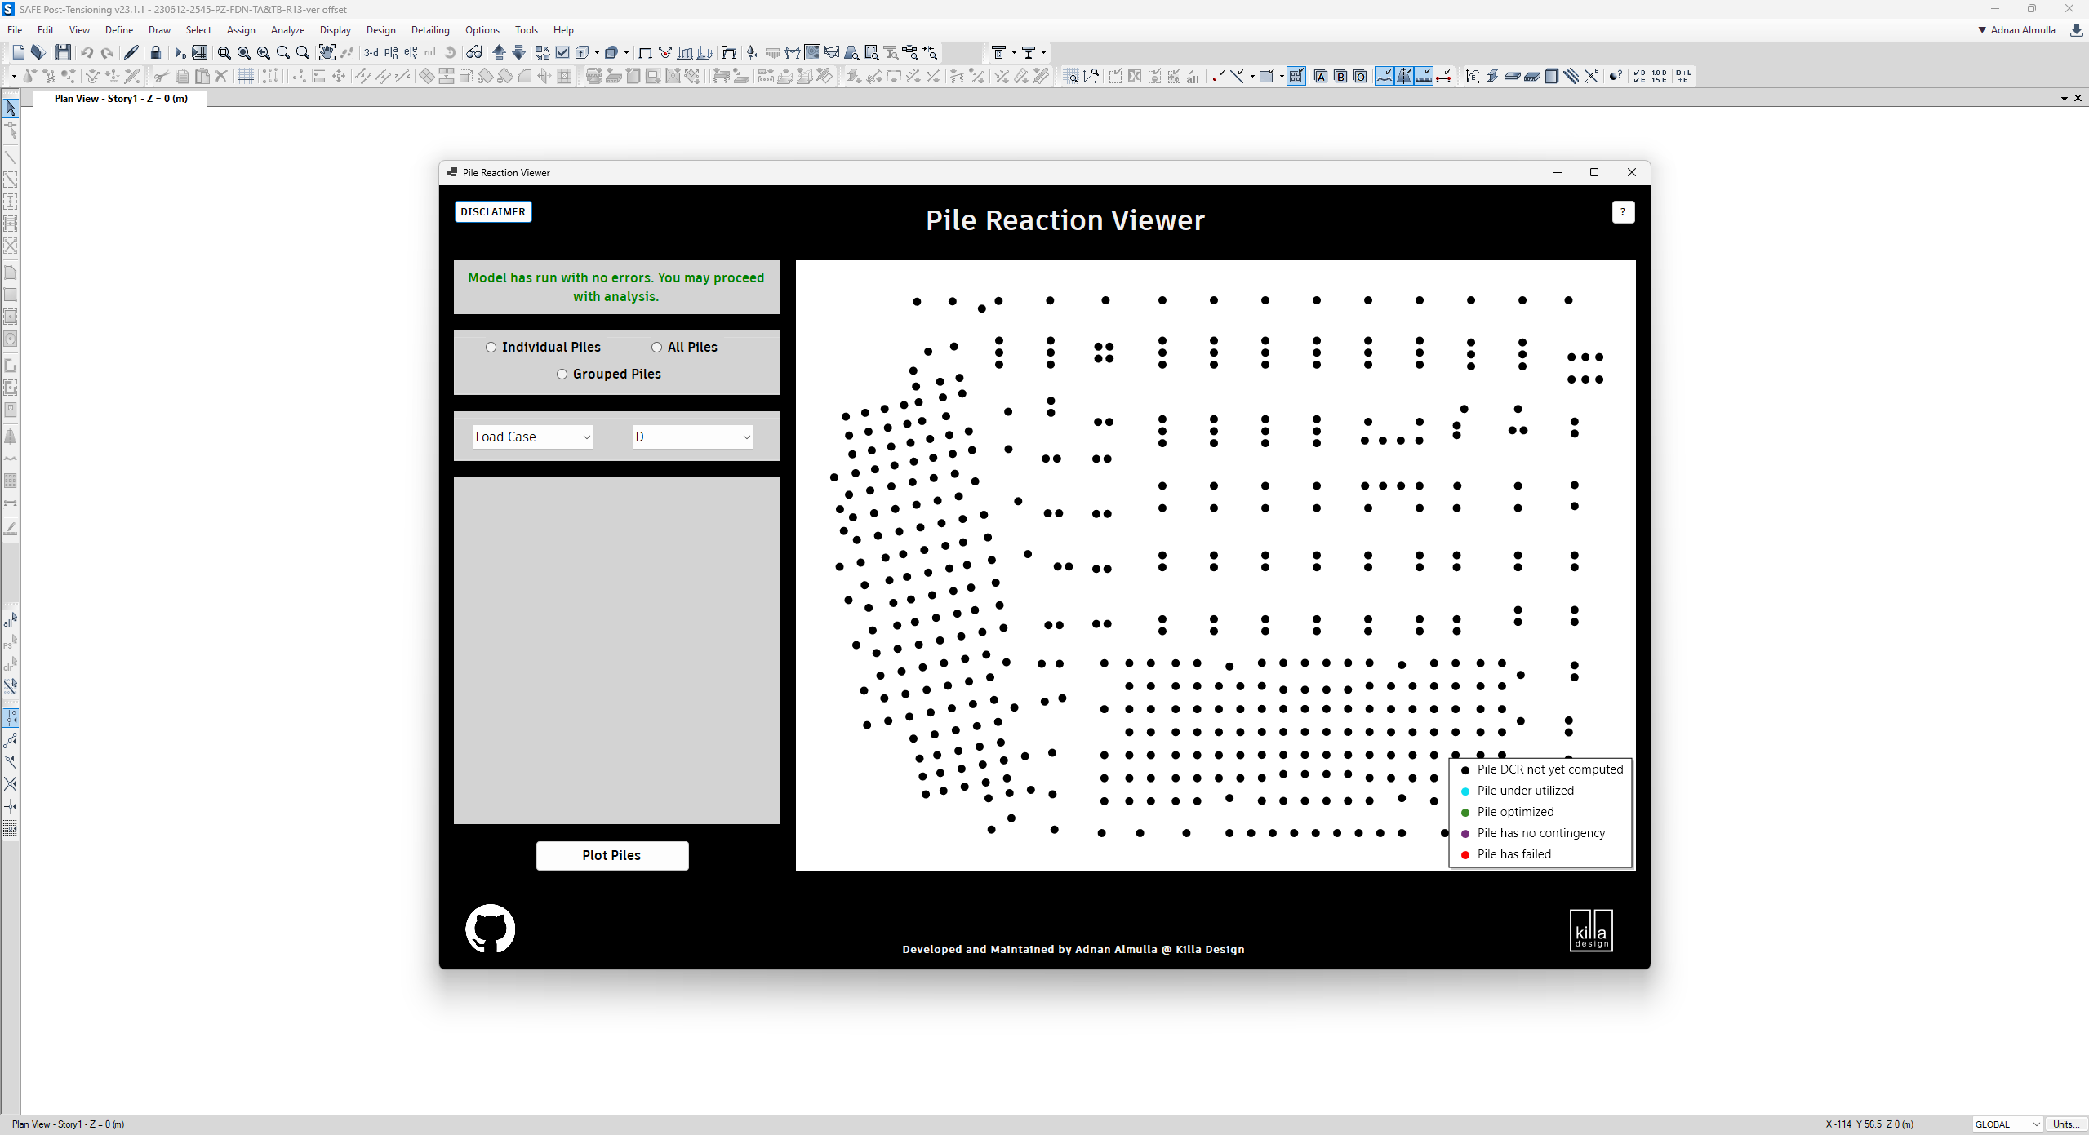Open the Analyze menu
The height and width of the screenshot is (1135, 2089).
tap(287, 30)
